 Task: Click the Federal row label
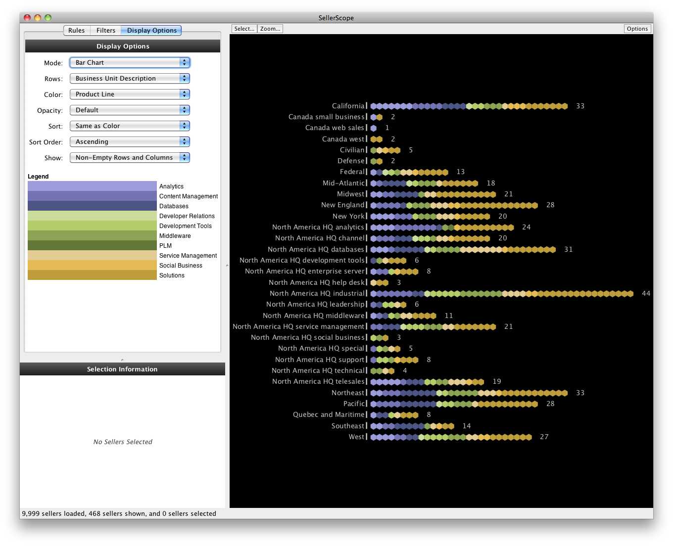pyautogui.click(x=352, y=172)
